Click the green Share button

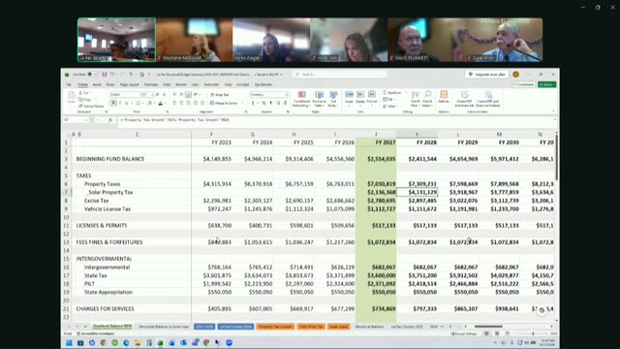[x=546, y=84]
